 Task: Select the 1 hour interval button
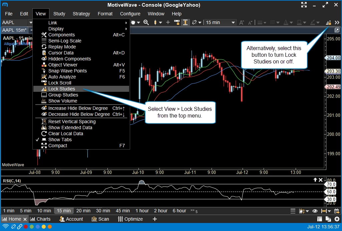(x=142, y=211)
